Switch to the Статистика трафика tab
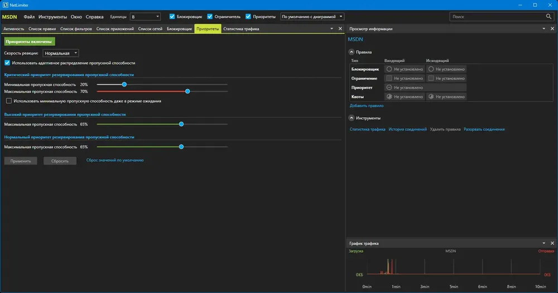The width and height of the screenshot is (558, 293). 241,29
